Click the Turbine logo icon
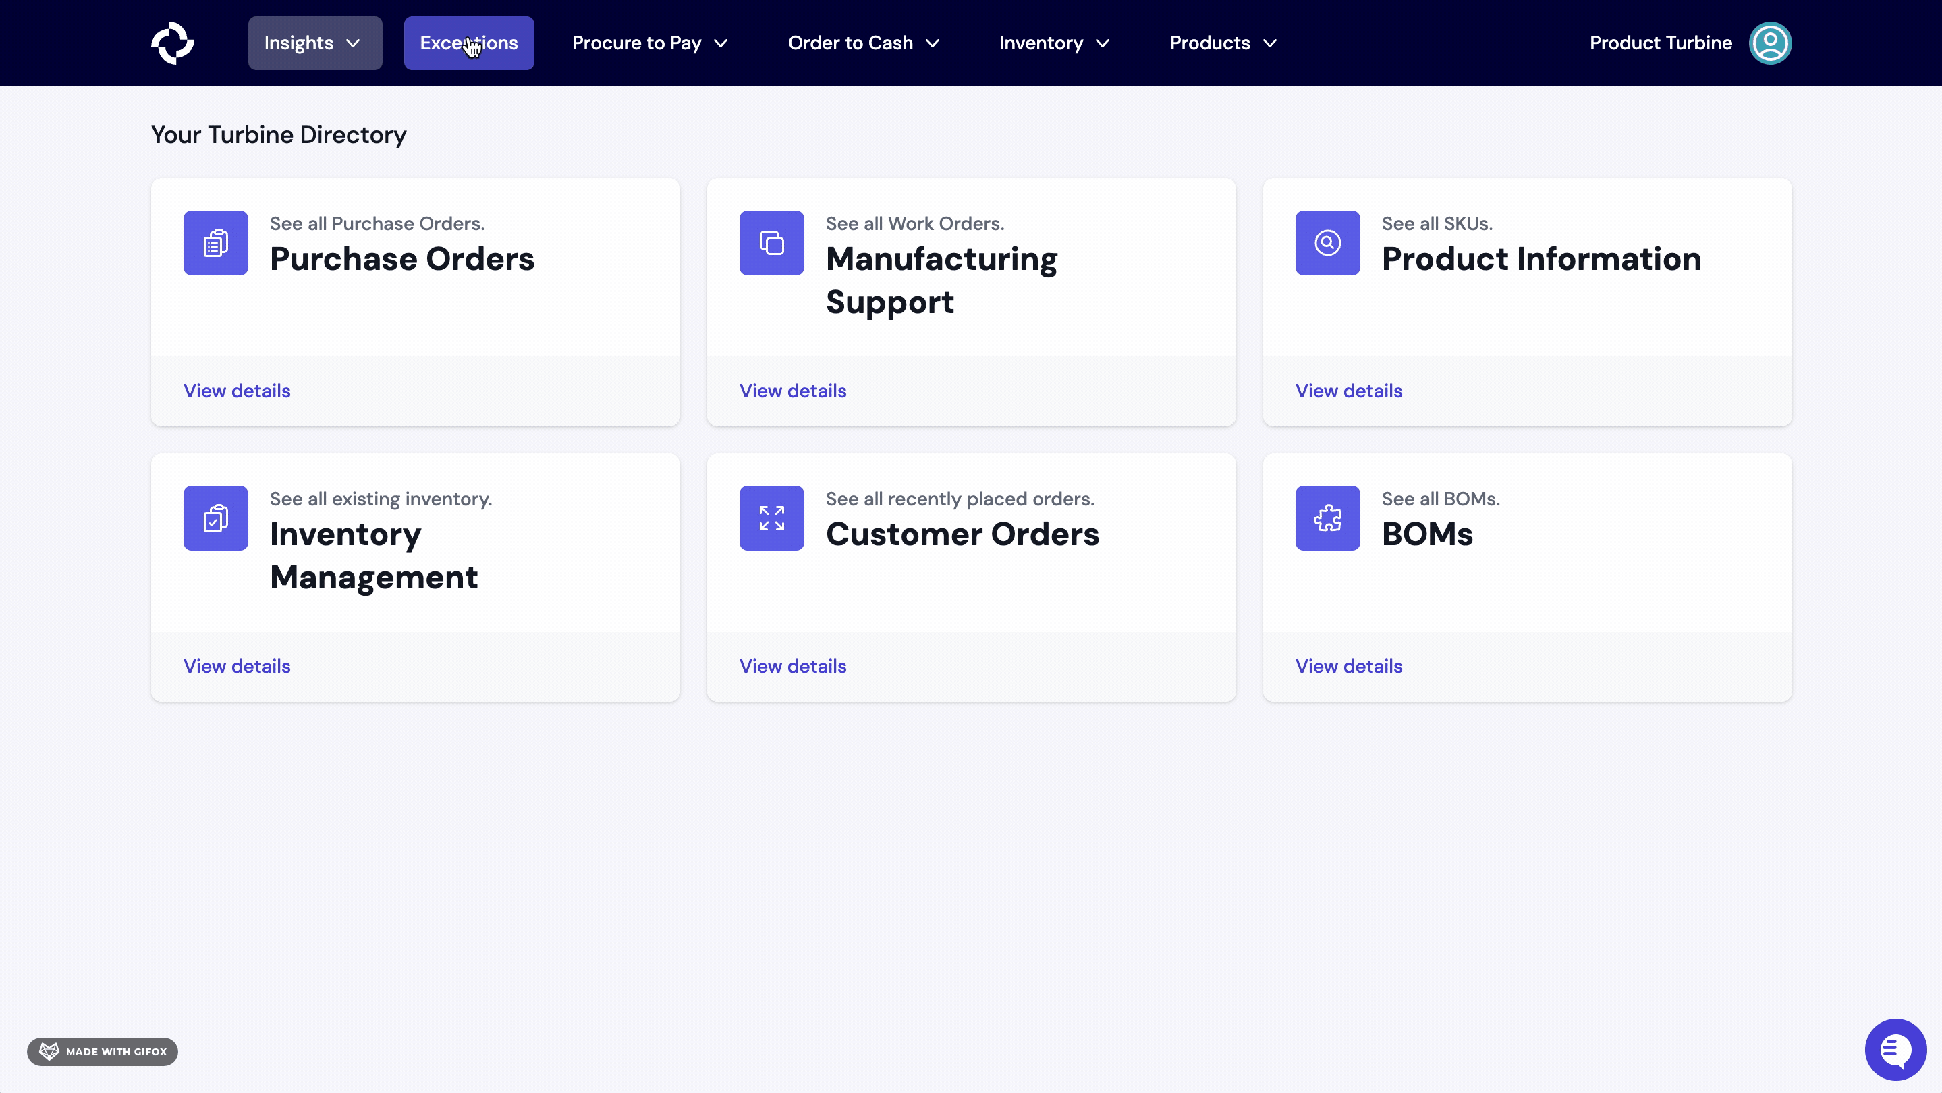 point(173,43)
